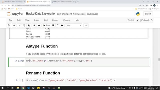The width and height of the screenshot is (160, 90).
Task: Run the selected cell
Action: click(46, 25)
